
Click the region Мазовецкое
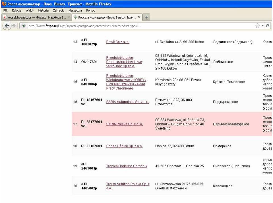[x=223, y=186]
